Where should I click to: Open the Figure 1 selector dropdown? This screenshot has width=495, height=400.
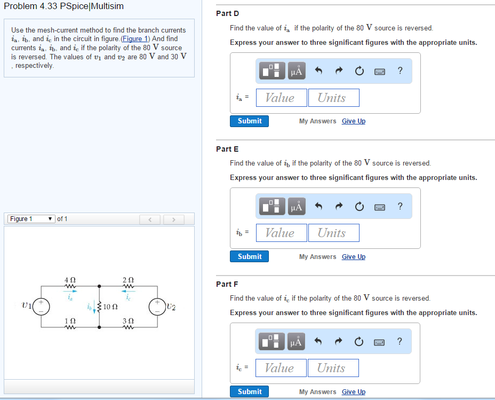30,218
